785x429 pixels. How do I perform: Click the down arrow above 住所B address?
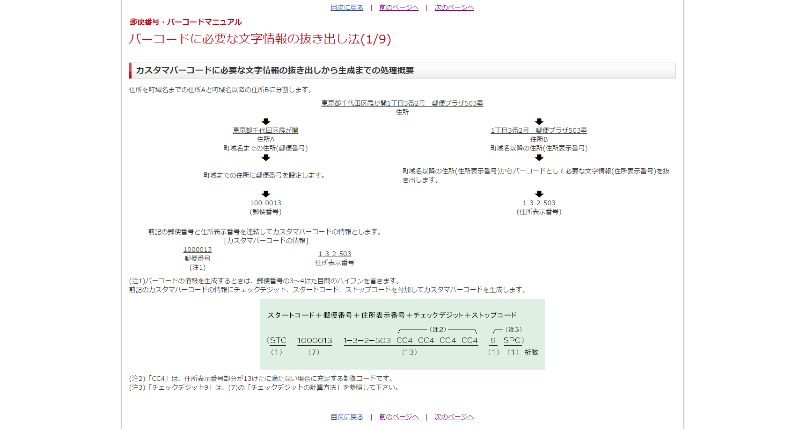point(539,122)
